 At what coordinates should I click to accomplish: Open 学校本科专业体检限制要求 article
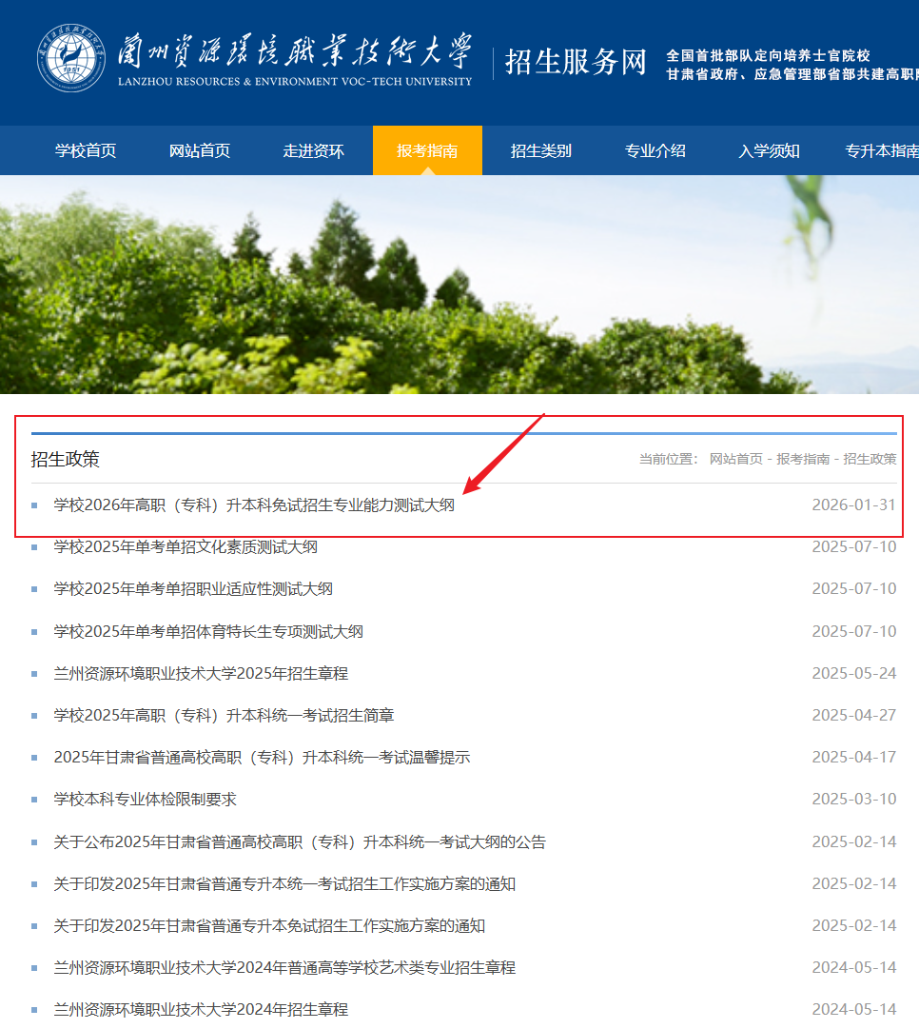(x=145, y=800)
